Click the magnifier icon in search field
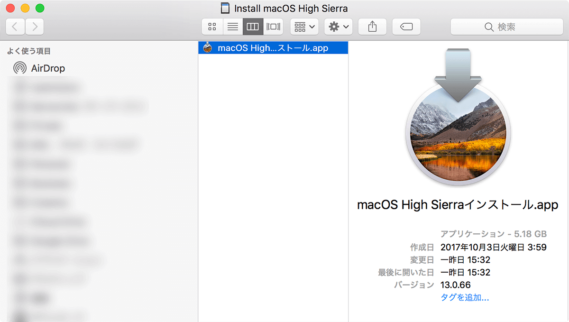 (489, 27)
